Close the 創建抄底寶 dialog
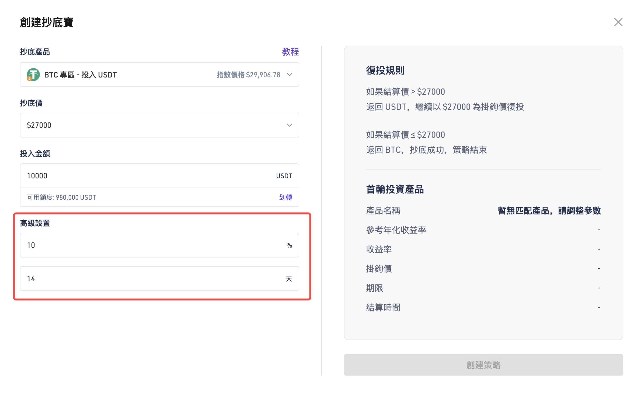Viewport: 641px width, 395px height. click(618, 22)
